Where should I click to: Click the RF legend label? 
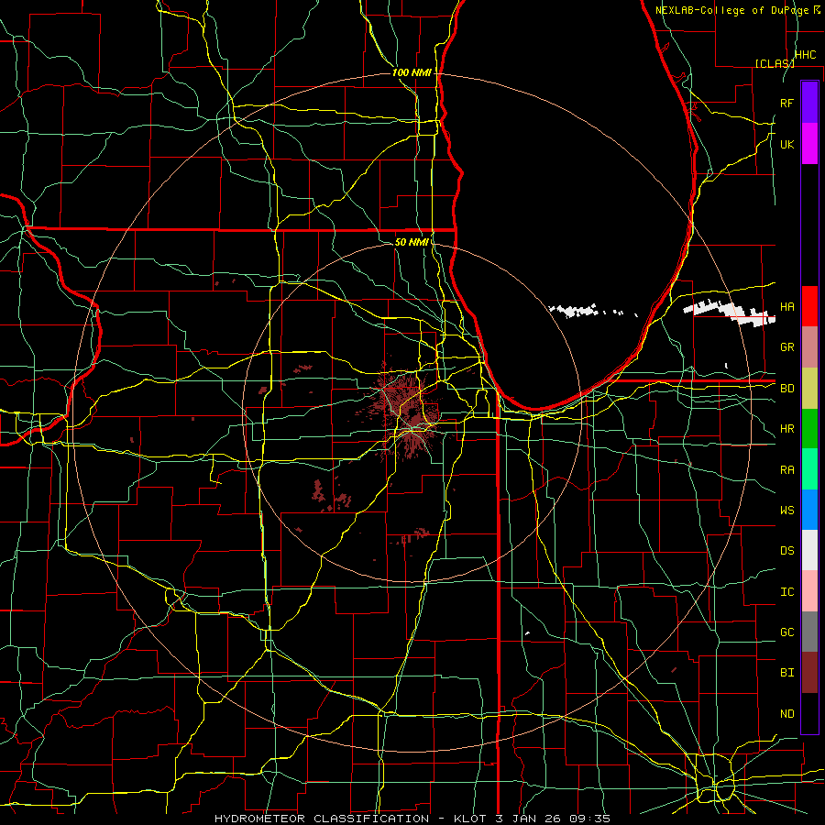(786, 103)
